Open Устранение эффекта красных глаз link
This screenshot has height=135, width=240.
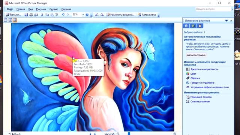[x=210, y=87]
